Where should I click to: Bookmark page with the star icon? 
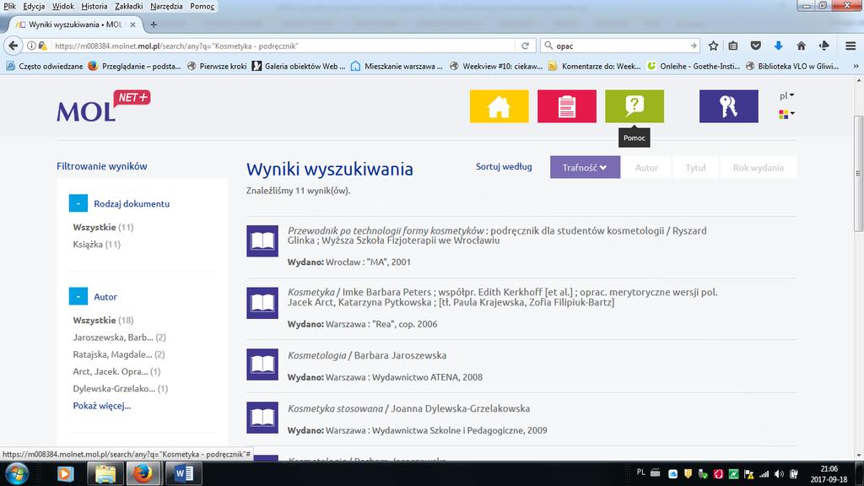click(x=713, y=46)
